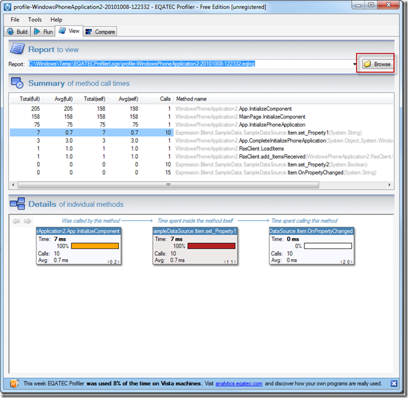
Task: Click the summary list's right scroll arrow
Action: tap(389, 185)
